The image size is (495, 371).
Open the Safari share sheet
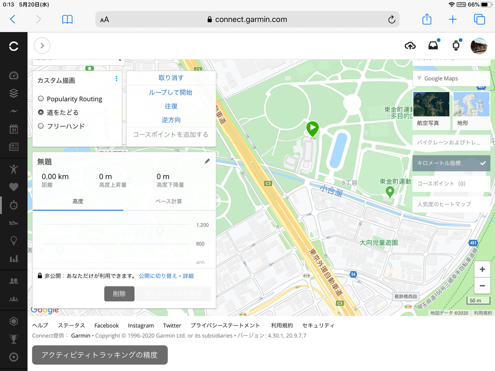(427, 19)
